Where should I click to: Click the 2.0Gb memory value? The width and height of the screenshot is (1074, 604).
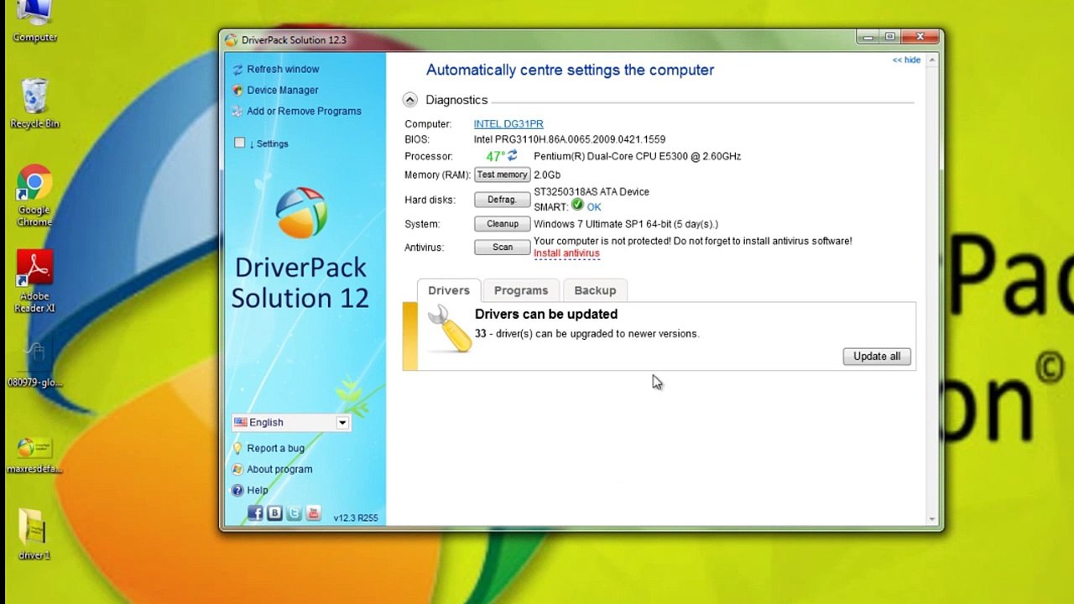coord(547,174)
